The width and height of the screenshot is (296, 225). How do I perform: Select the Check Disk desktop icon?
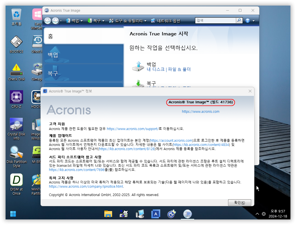[16, 72]
